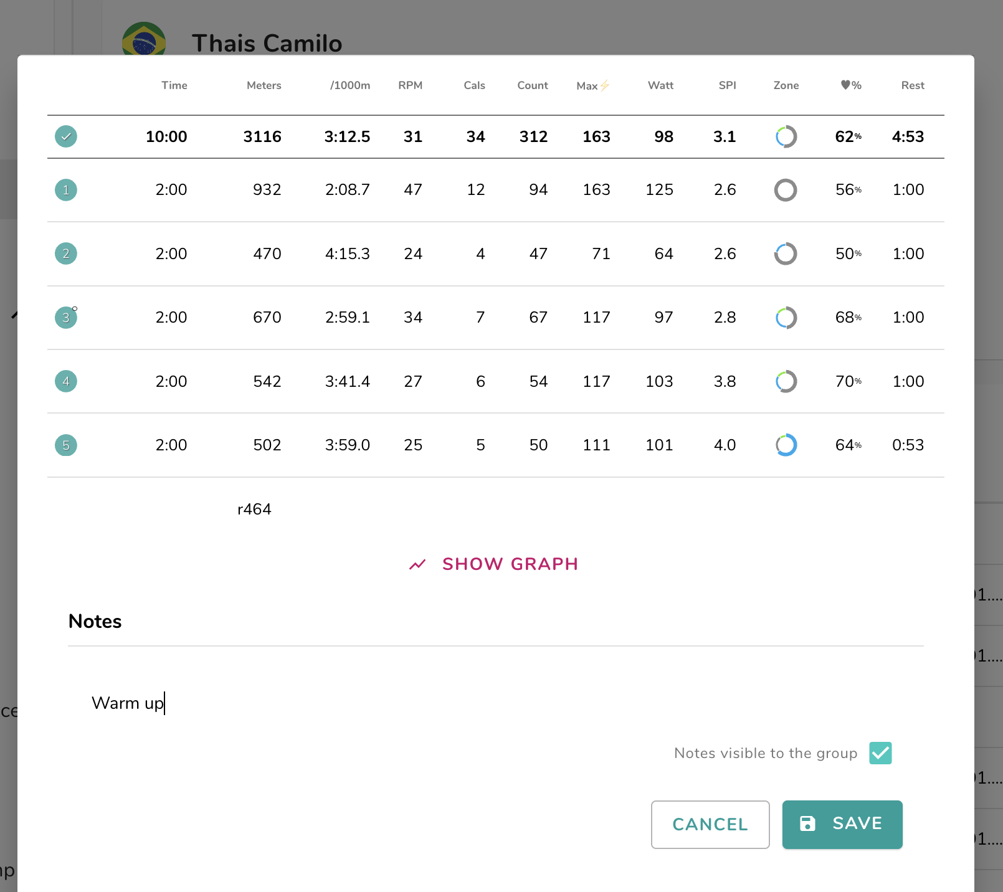Click the 0:53 rest value in interval 5
Image resolution: width=1003 pixels, height=892 pixels.
[908, 445]
